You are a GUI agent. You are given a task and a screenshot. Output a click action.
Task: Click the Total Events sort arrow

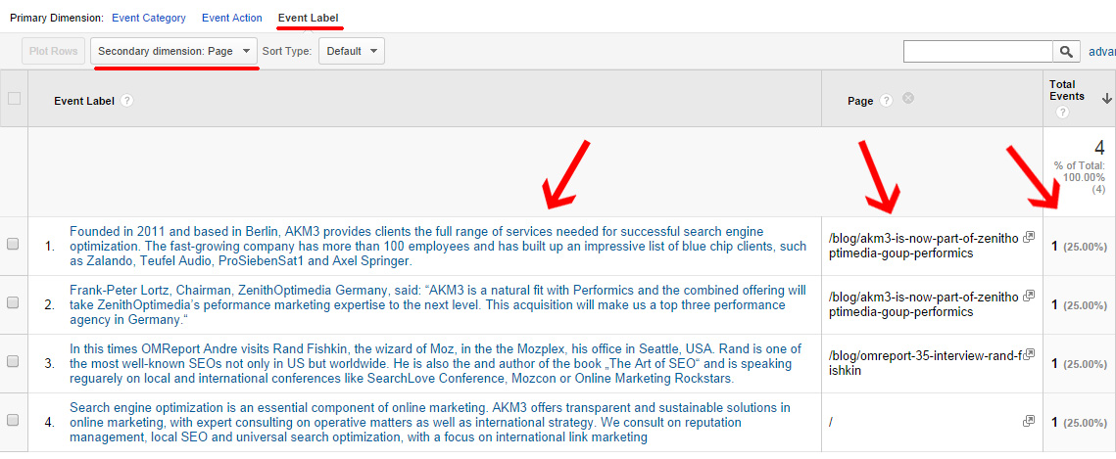[x=1107, y=98]
